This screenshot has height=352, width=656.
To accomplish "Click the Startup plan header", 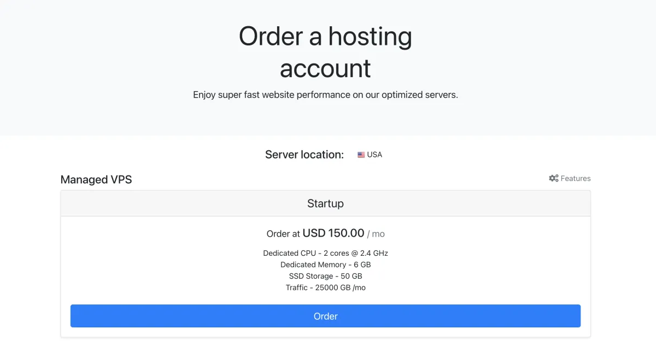I will tap(325, 203).
